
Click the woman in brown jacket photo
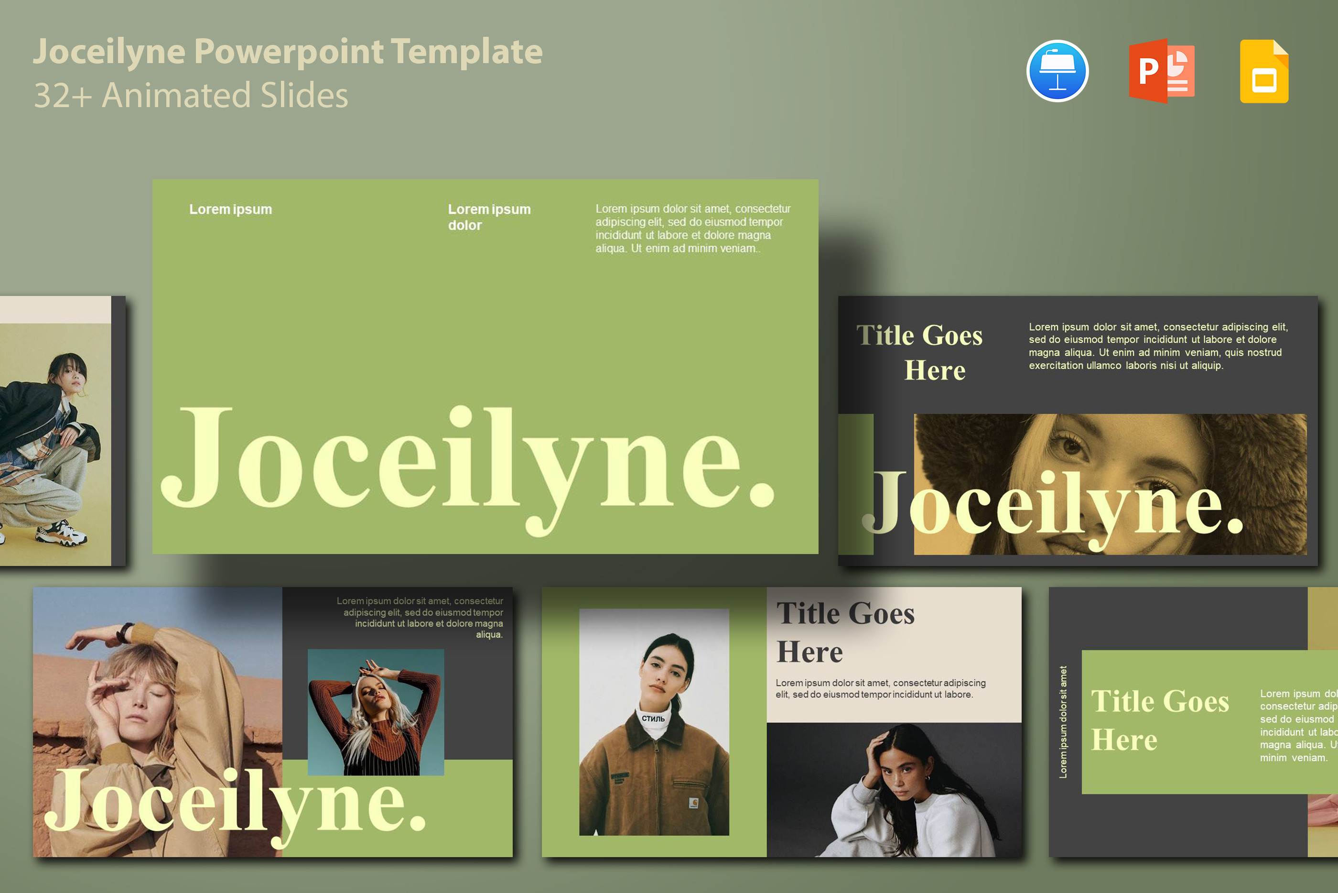(x=654, y=721)
